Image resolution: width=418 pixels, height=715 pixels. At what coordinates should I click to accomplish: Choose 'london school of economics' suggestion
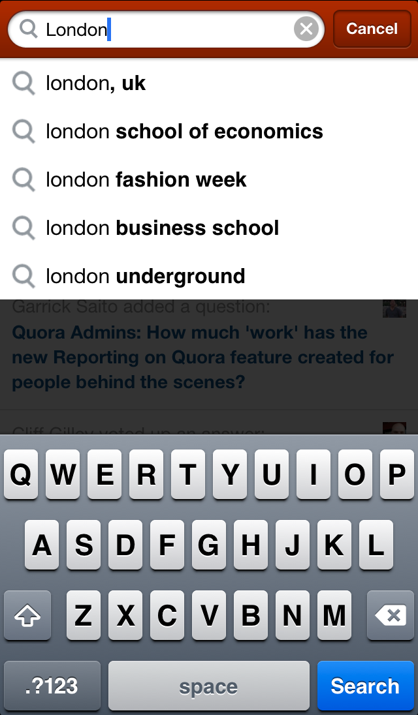click(184, 132)
